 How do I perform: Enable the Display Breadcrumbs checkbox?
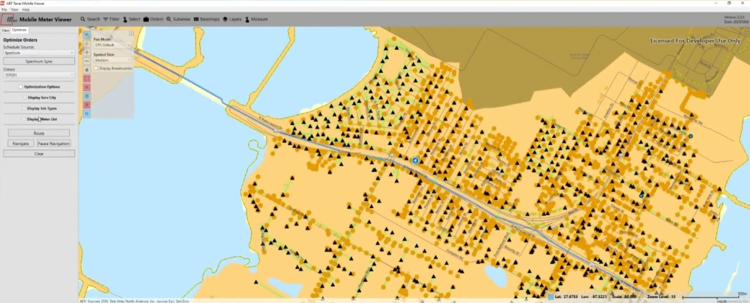tap(96, 68)
